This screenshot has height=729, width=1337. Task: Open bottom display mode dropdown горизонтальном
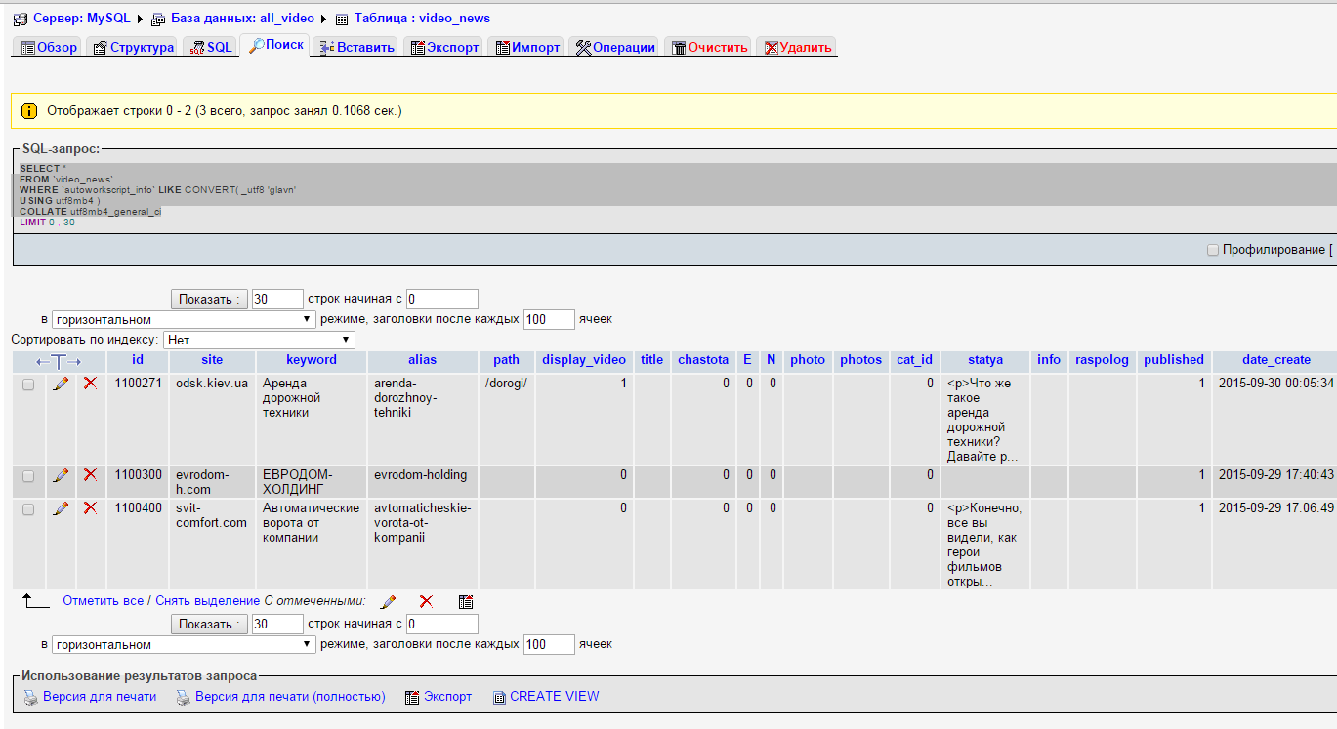(x=185, y=644)
